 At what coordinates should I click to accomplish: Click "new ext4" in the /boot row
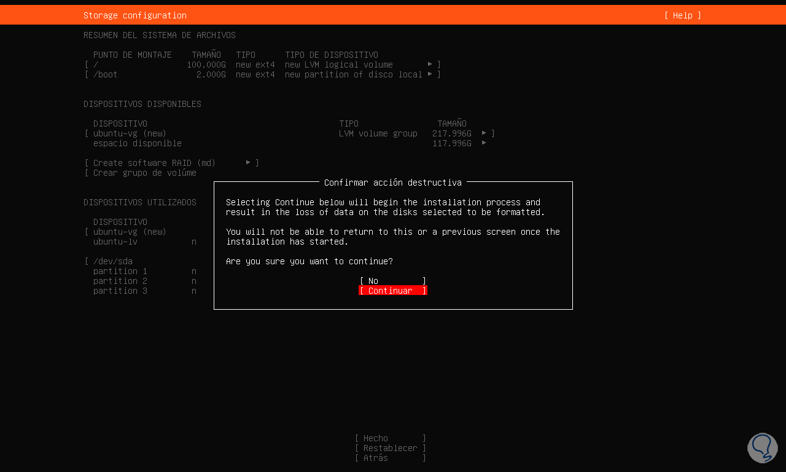255,74
